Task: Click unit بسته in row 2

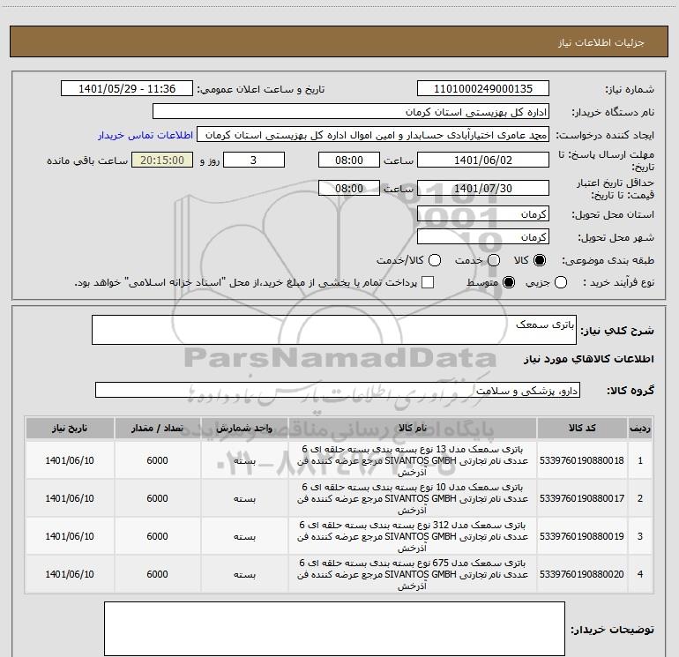Action: click(x=244, y=499)
